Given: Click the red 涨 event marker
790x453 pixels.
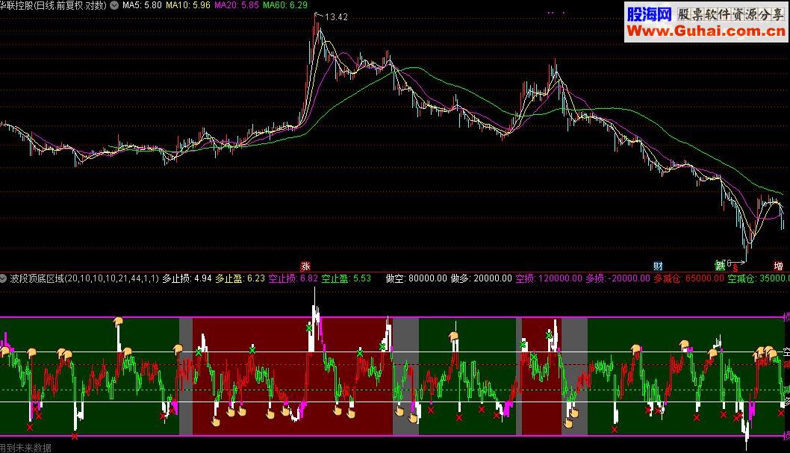Looking at the screenshot, I should point(305,266).
